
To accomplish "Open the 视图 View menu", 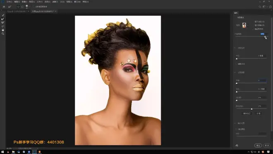I will coord(69,2).
